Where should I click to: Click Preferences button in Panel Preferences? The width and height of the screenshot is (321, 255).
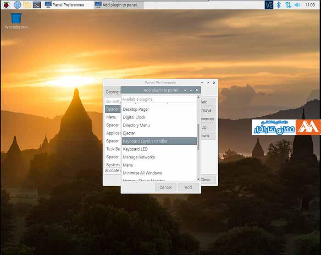(208, 119)
